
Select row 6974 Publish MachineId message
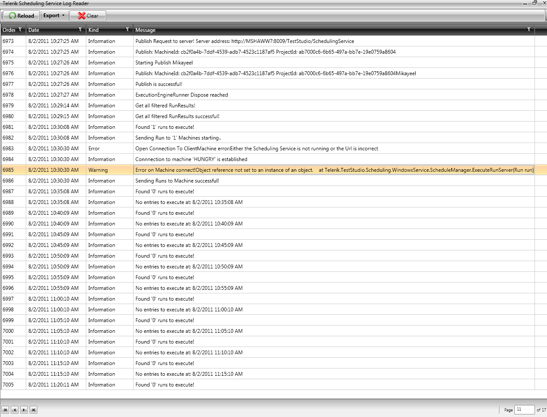click(x=265, y=52)
